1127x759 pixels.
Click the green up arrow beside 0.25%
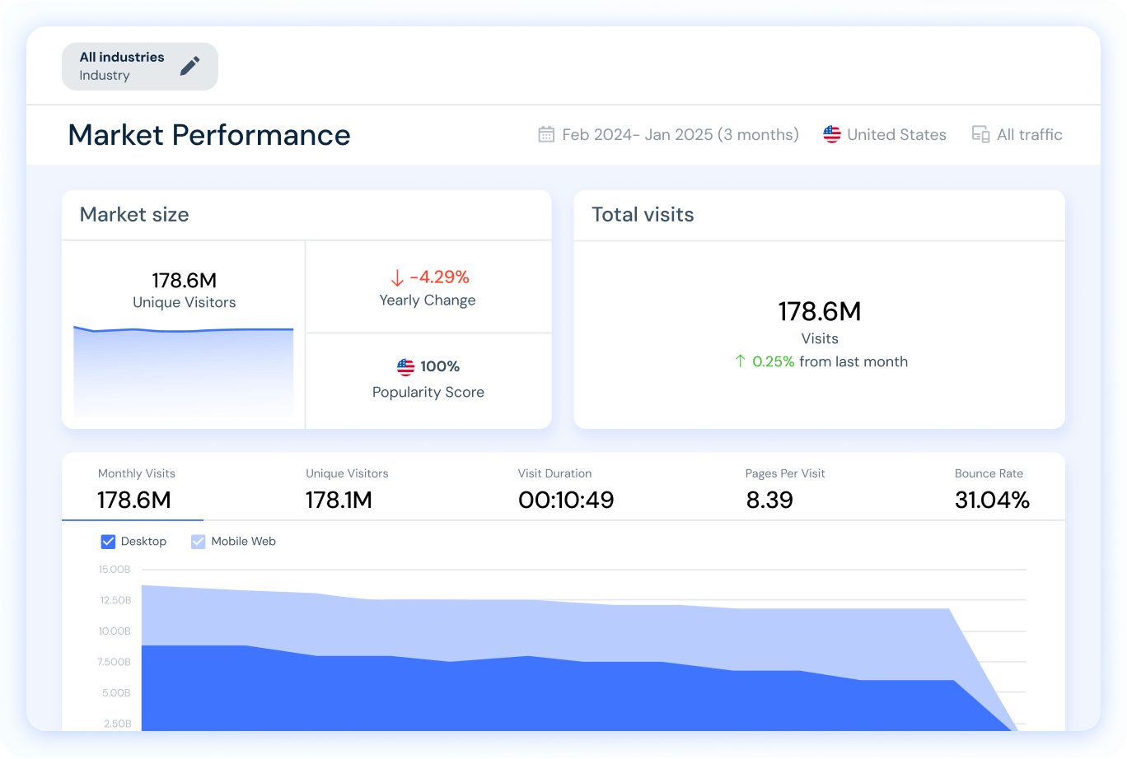click(741, 361)
